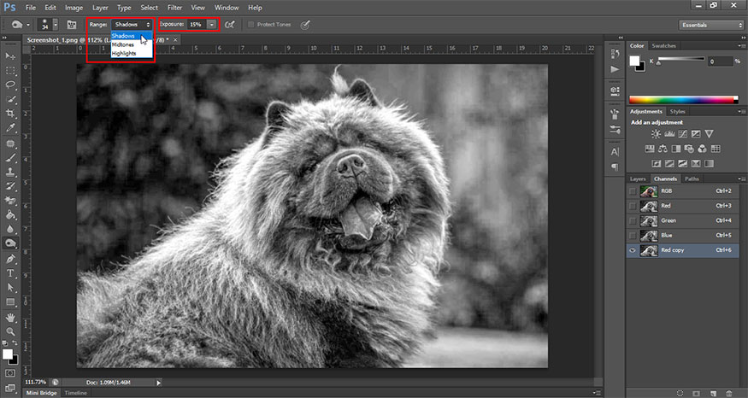Add a Color Balance adjustment
748x398 pixels.
[x=663, y=149]
